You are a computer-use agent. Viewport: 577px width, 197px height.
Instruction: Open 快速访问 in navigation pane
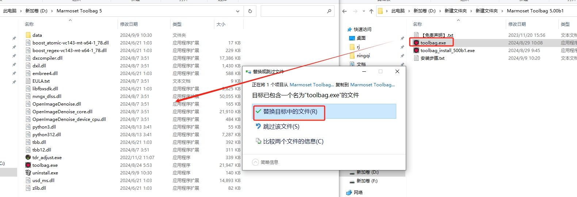[362, 29]
